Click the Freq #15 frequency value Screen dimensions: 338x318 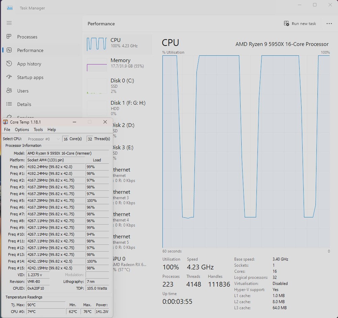[x=56, y=268]
